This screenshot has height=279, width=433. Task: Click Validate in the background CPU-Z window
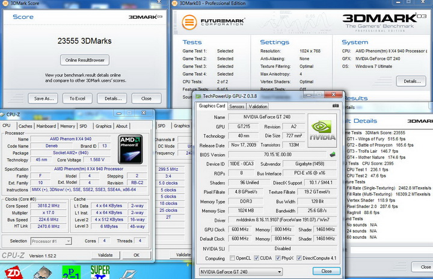tap(182, 255)
